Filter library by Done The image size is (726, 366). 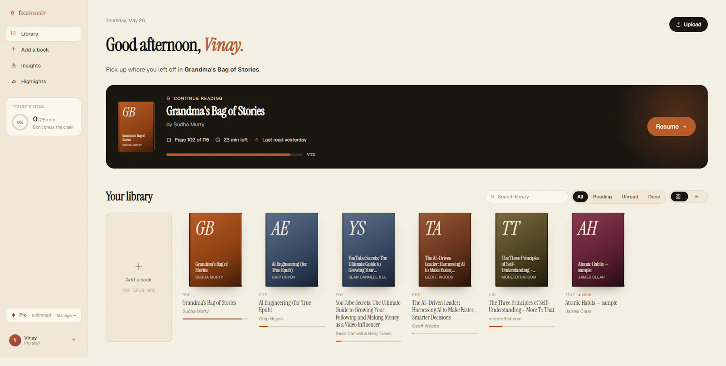click(x=654, y=197)
